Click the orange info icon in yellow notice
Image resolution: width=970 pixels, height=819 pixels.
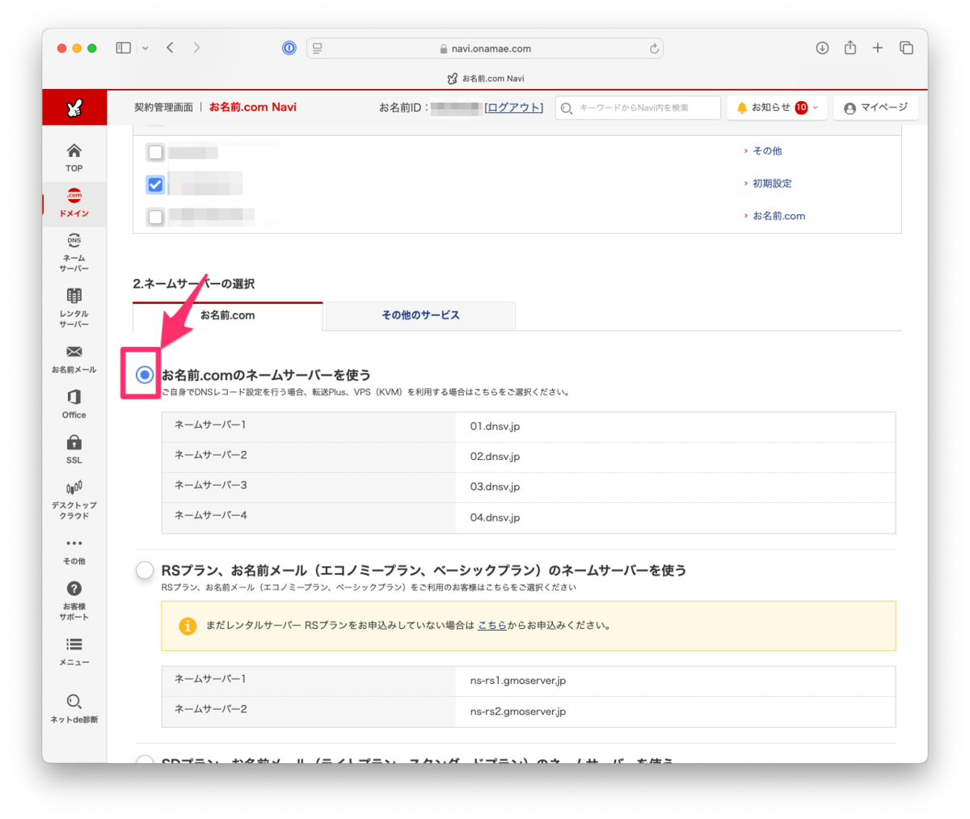pyautogui.click(x=188, y=626)
